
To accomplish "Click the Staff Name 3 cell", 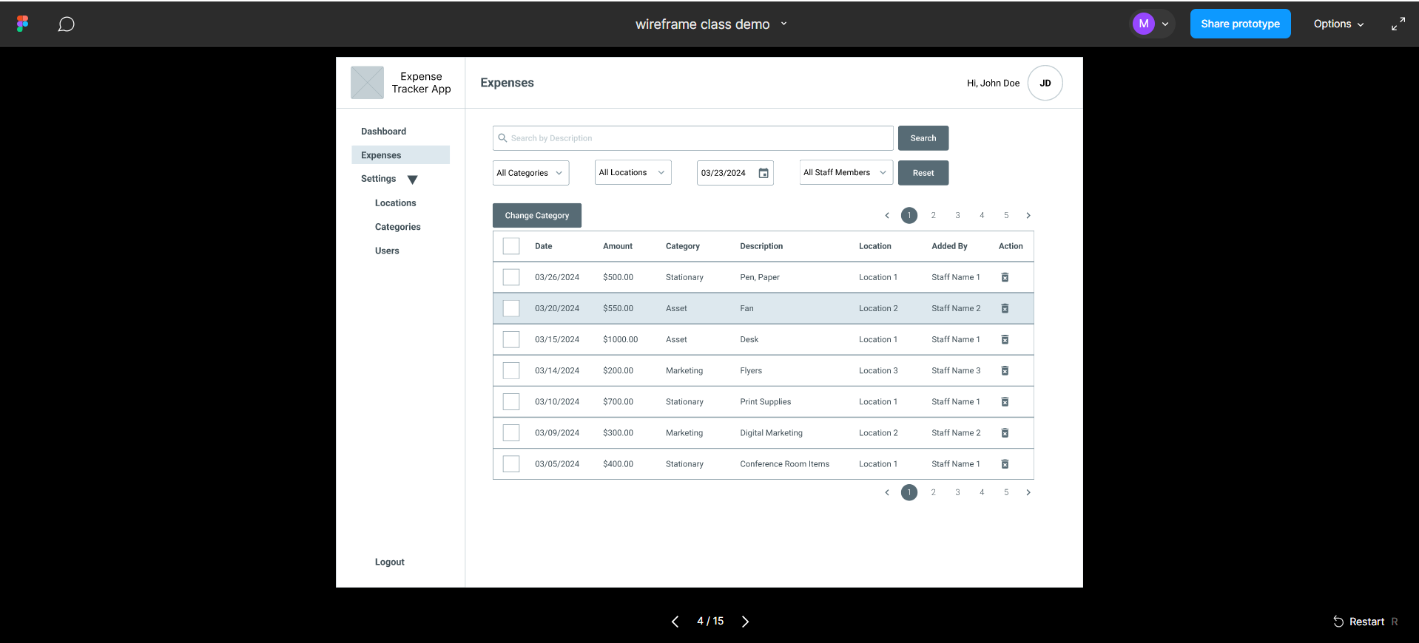I will [x=956, y=370].
